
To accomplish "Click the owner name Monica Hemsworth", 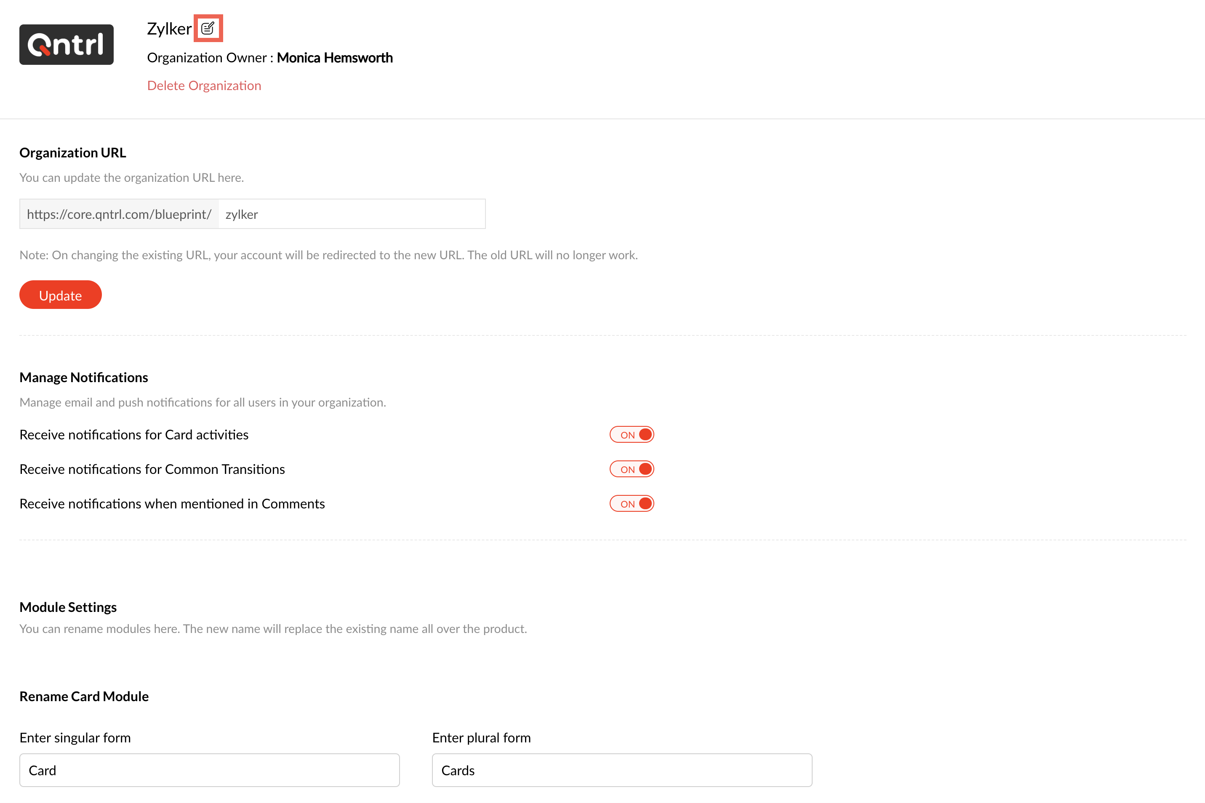I will pyautogui.click(x=335, y=58).
